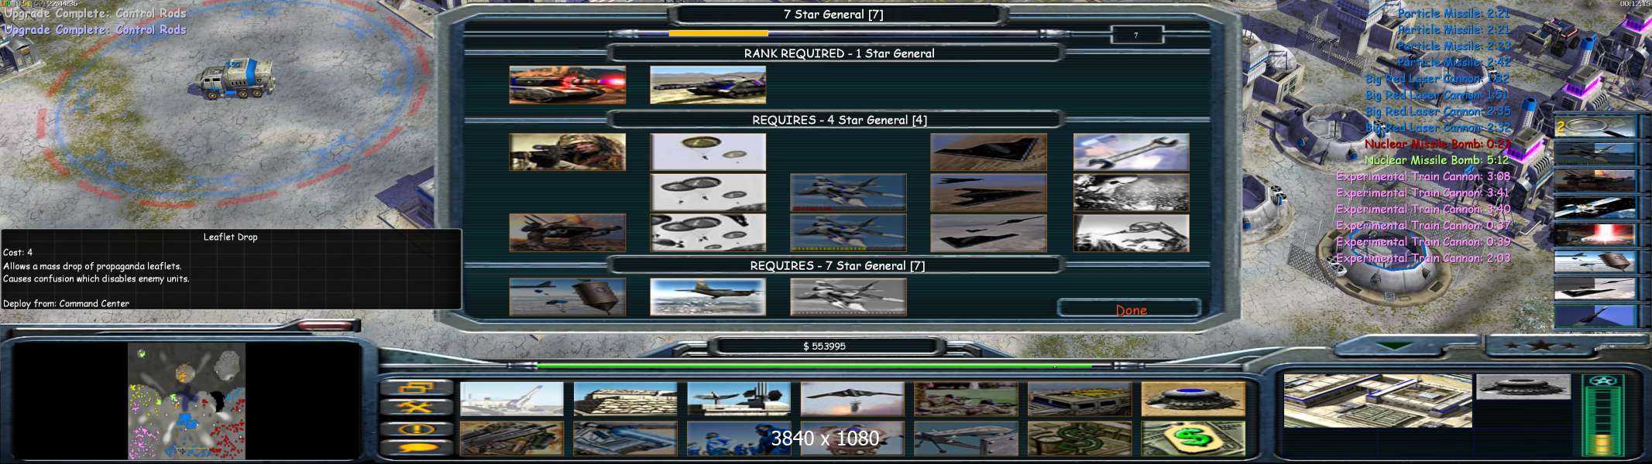Screen dimensions: 1652x464
Task: Open the generals stars promotion button
Action: click(1540, 345)
